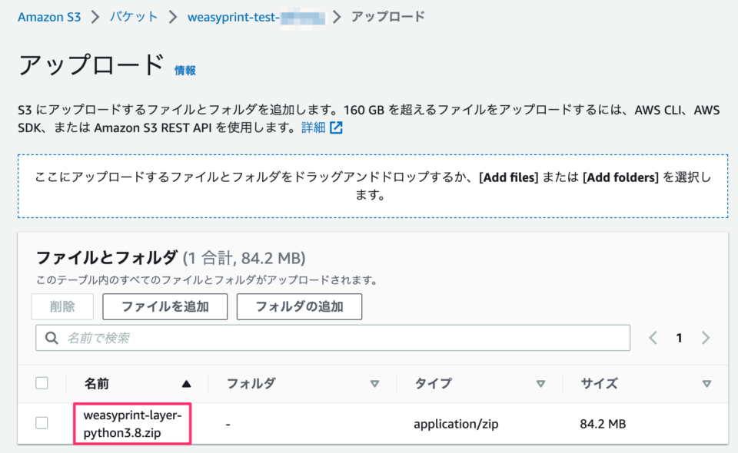Sort by タイプ column arrow
The height and width of the screenshot is (453, 738).
(x=540, y=384)
